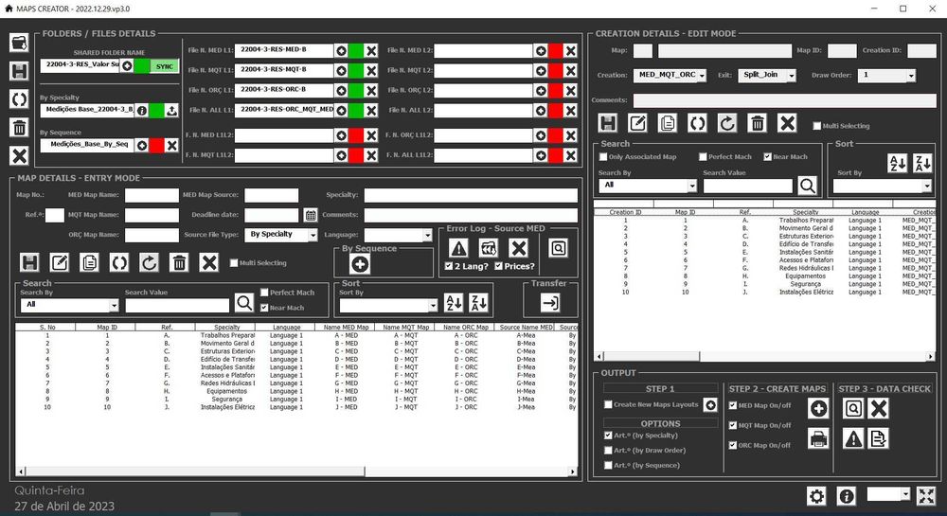The image size is (947, 516).
Task: Open shared folder icon in left sidebar
Action: [19, 43]
